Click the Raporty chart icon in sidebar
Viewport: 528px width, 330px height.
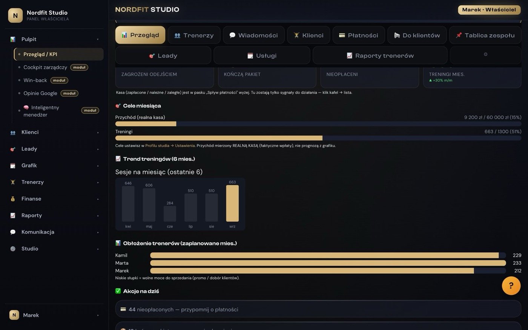pyautogui.click(x=13, y=215)
